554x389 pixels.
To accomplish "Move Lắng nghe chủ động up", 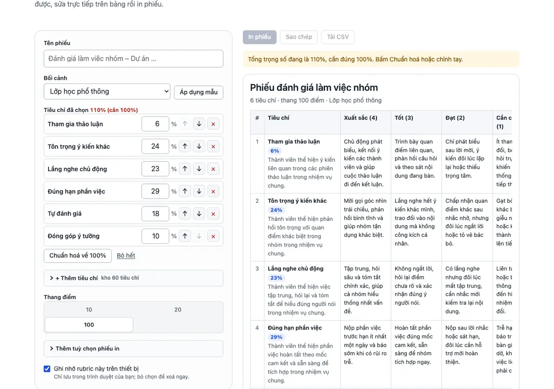I will click(x=185, y=169).
